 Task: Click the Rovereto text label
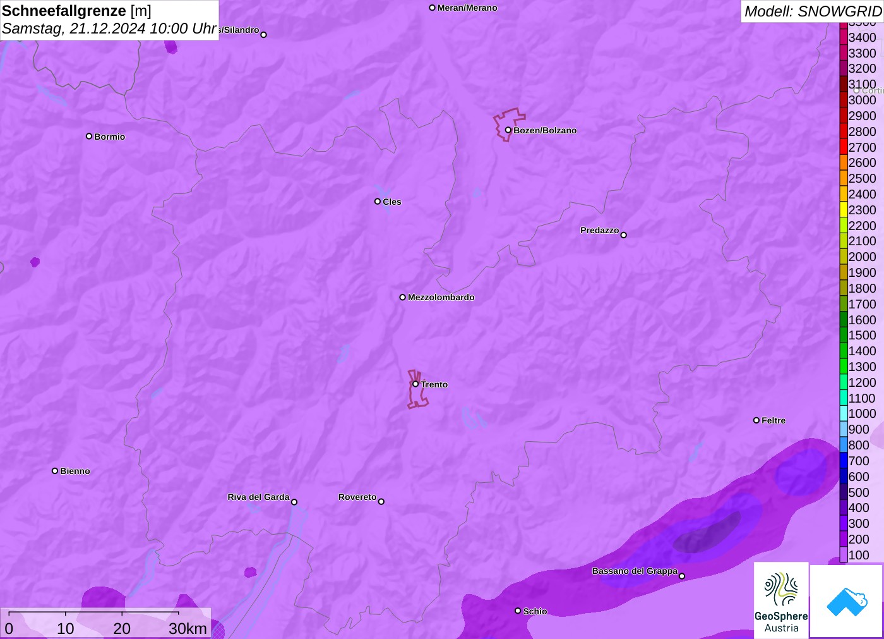point(357,497)
